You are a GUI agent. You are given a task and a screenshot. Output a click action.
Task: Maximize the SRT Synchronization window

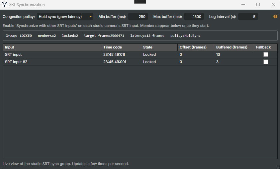258,4
